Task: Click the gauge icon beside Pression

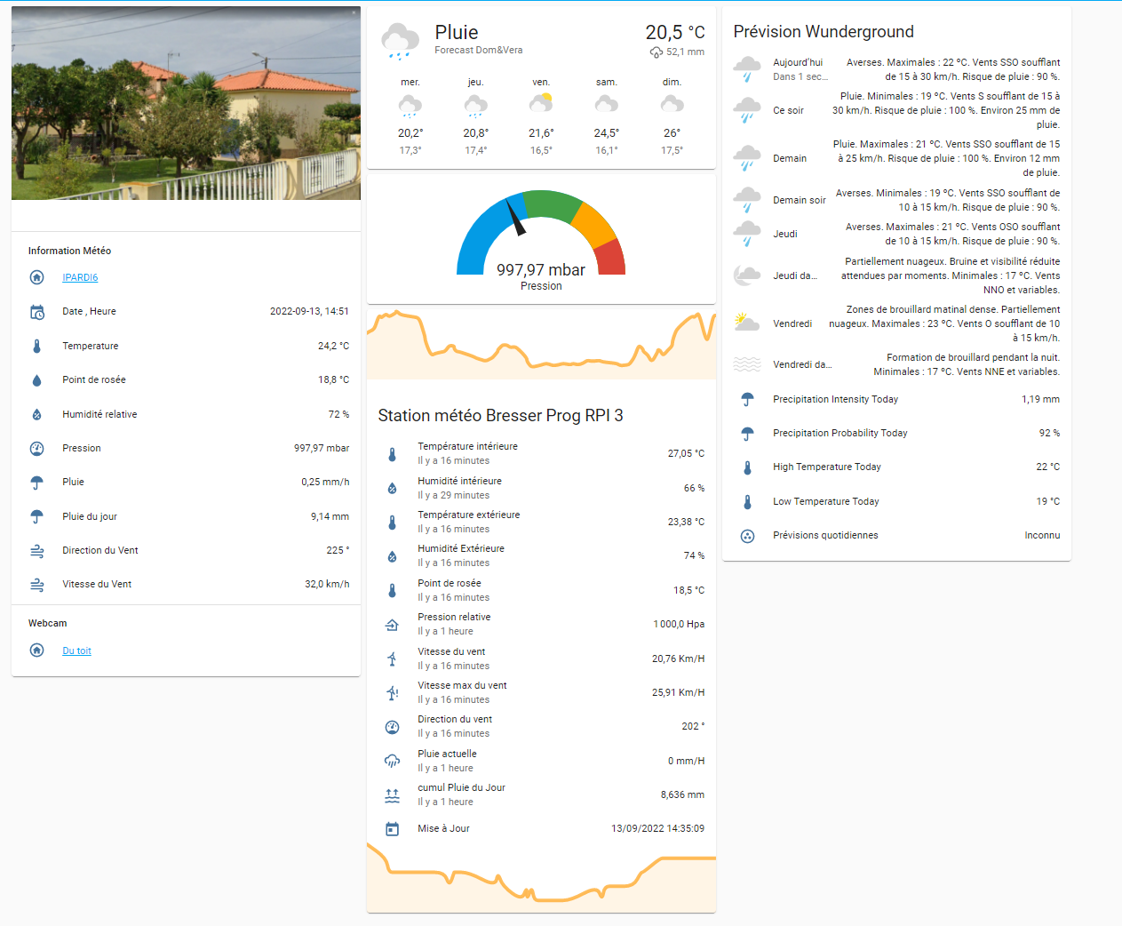Action: coord(36,449)
